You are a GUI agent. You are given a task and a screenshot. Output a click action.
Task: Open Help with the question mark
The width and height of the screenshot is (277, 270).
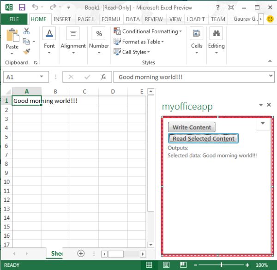point(217,7)
